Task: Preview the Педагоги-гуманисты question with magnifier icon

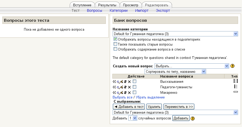Action: [118, 87]
